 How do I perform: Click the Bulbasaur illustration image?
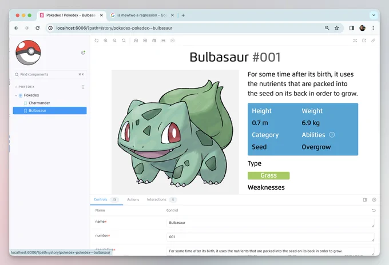click(x=175, y=132)
